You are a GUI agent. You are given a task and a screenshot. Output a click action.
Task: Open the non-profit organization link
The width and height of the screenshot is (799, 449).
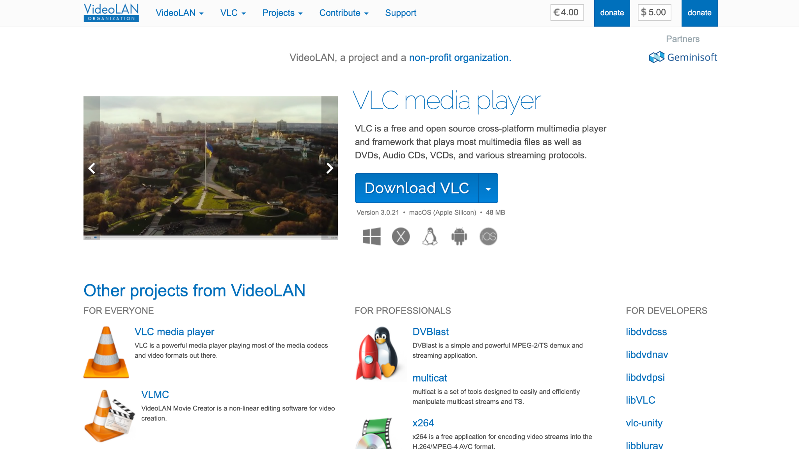tap(459, 57)
